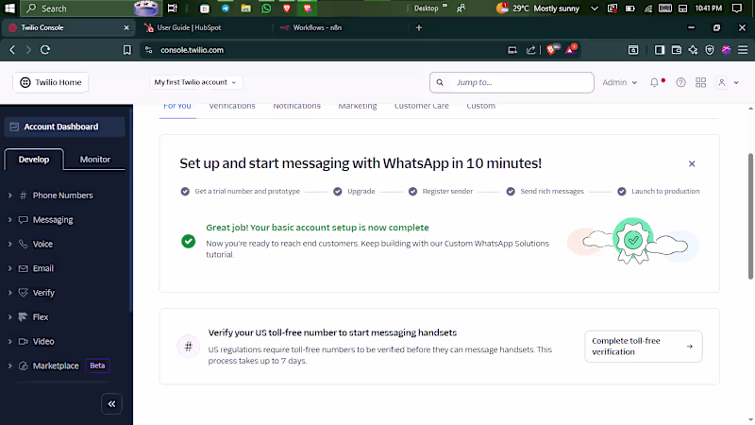Open the products grid icon in header
Image resolution: width=755 pixels, height=425 pixels.
(x=700, y=82)
